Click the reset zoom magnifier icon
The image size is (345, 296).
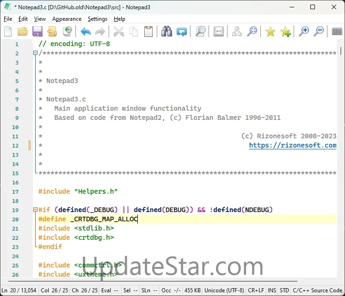click(252, 31)
